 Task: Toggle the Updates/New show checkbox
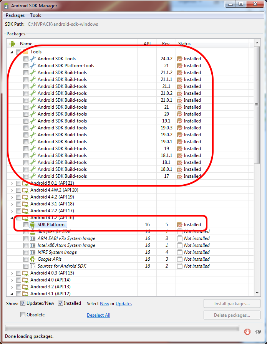point(23,303)
